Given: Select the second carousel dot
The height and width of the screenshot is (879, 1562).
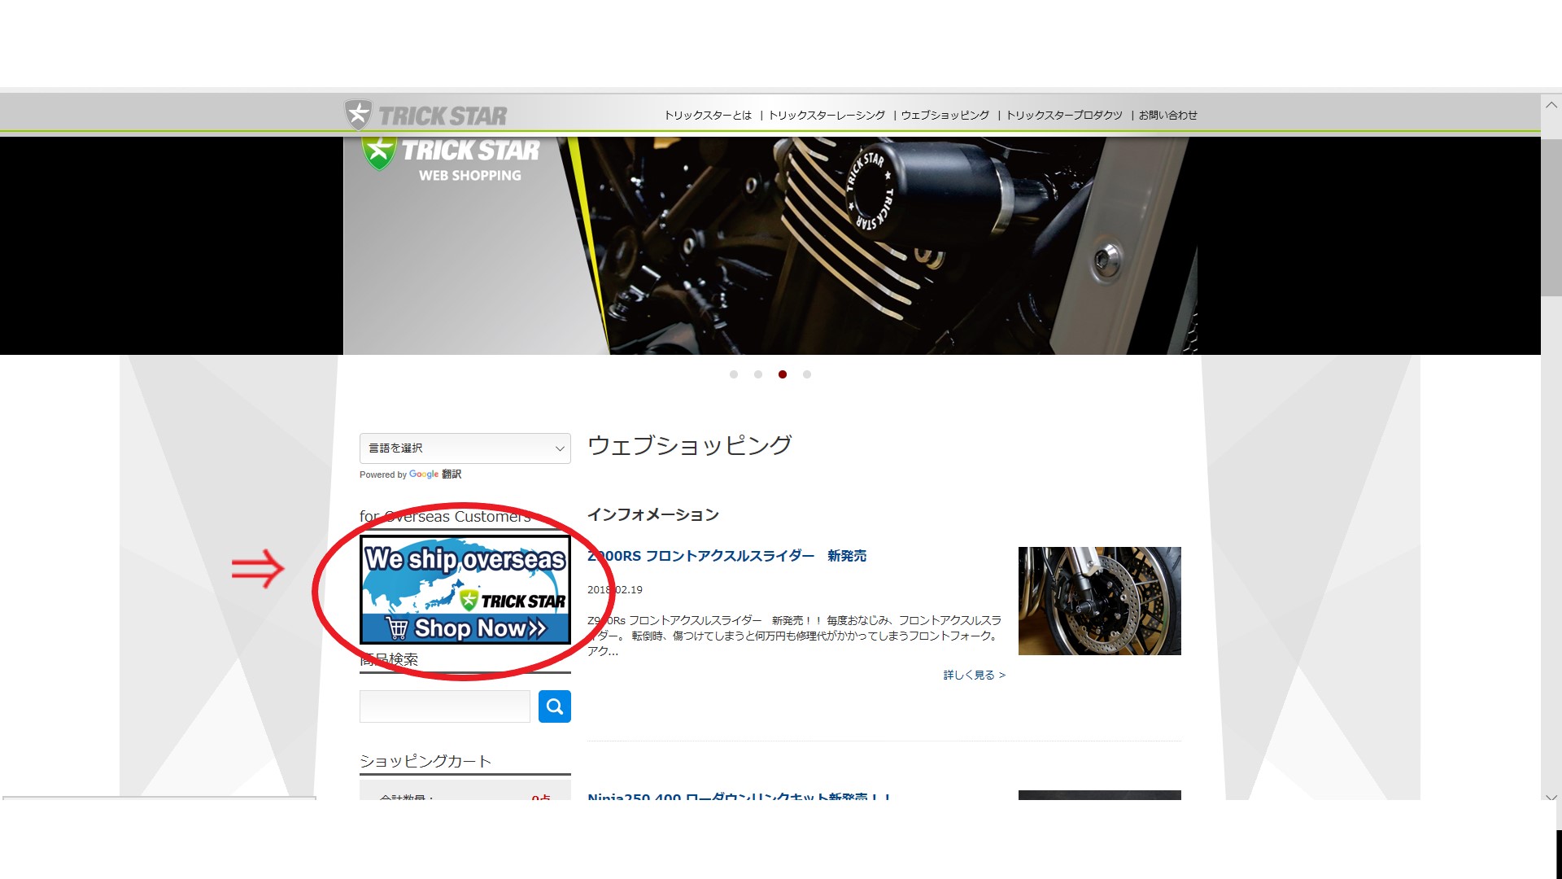Looking at the screenshot, I should point(758,374).
